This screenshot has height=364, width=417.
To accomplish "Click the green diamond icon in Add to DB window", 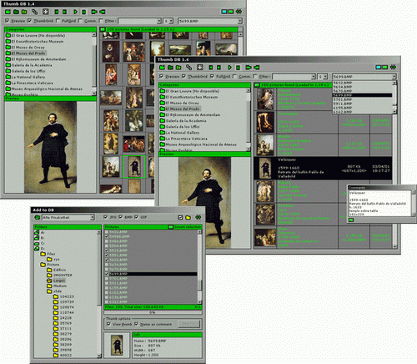I will (198, 217).
